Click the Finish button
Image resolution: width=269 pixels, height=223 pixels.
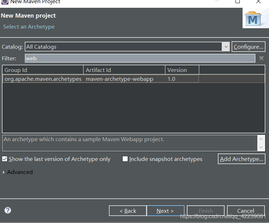click(206, 211)
